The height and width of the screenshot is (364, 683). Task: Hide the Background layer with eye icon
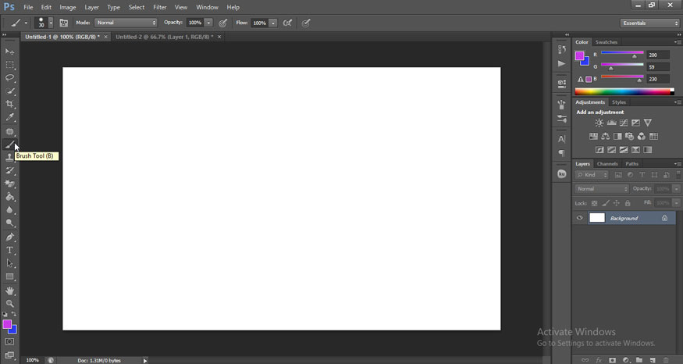579,218
